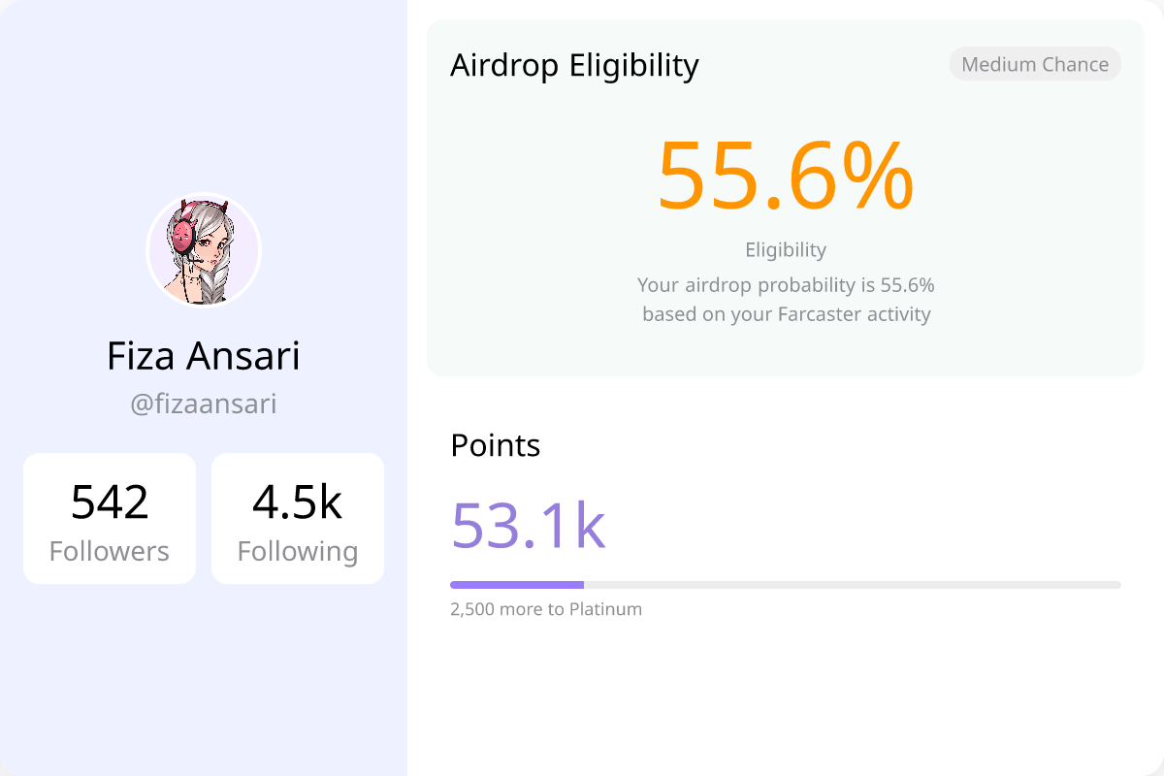This screenshot has width=1164, height=776.
Task: Select the @fizaansari handle
Action: pyautogui.click(x=204, y=404)
